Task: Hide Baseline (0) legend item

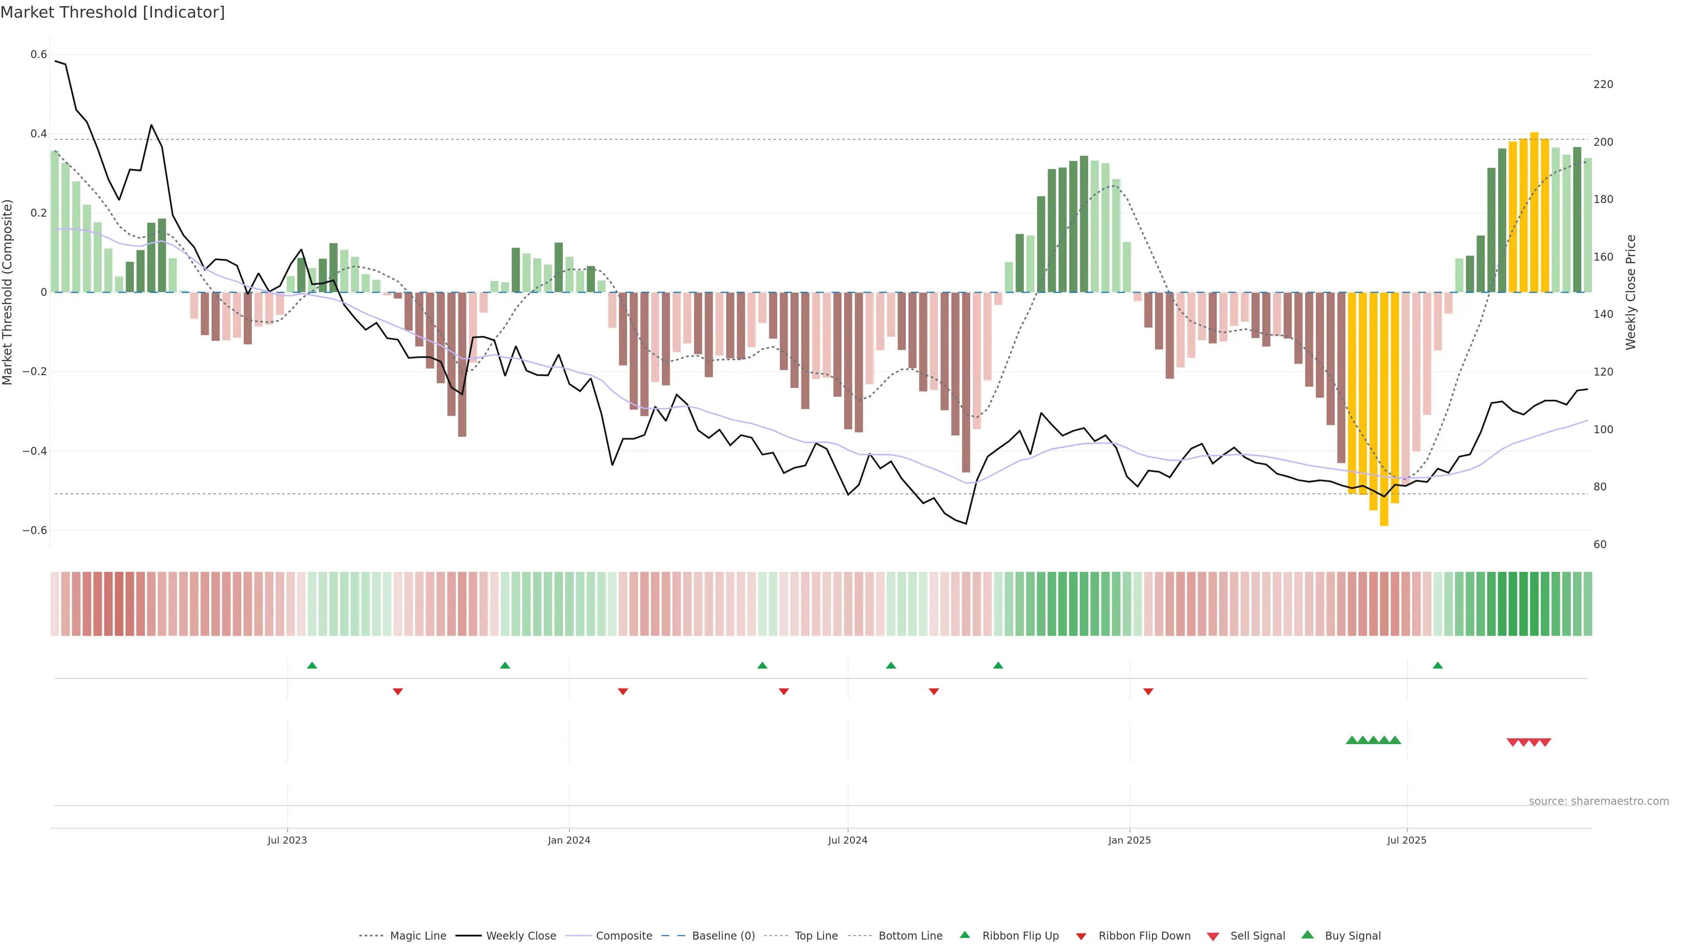Action: [723, 936]
